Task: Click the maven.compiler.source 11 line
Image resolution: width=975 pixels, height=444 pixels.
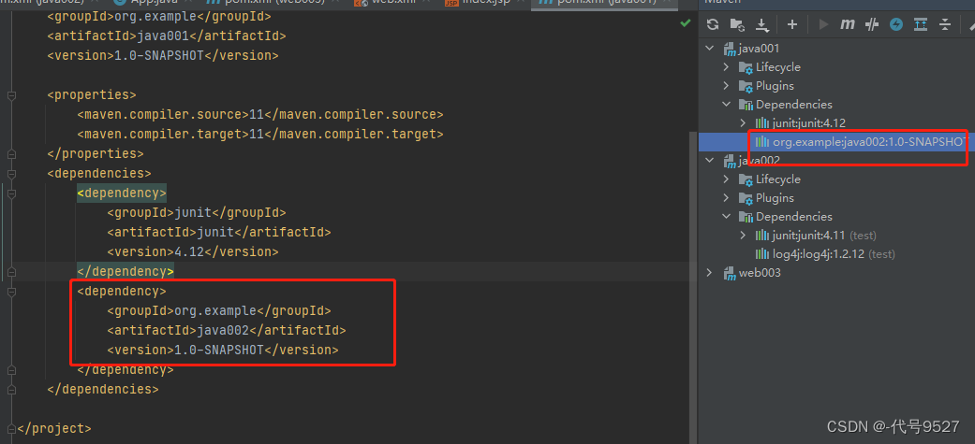Action: [260, 115]
